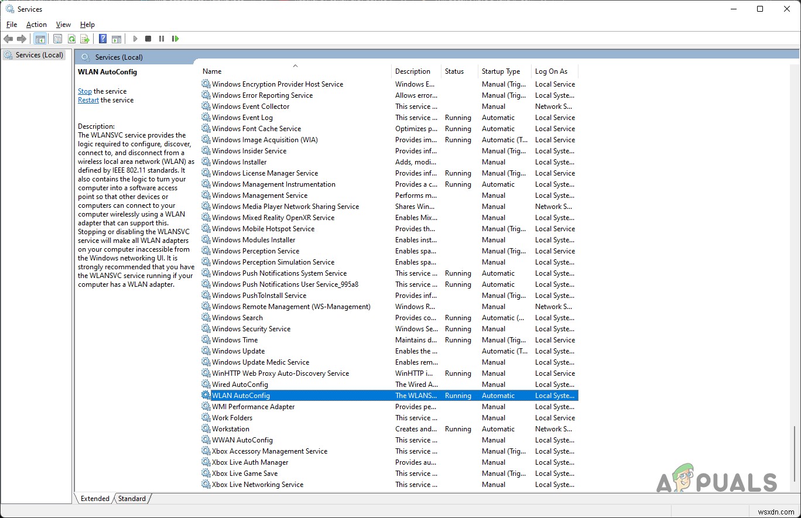The width and height of the screenshot is (801, 518).
Task: Toggle the Show/Hide Console Tree icon
Action: [40, 39]
